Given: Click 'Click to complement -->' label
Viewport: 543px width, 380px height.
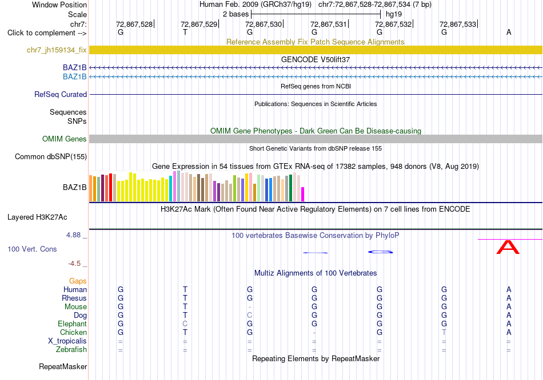Looking at the screenshot, I should pos(47,33).
